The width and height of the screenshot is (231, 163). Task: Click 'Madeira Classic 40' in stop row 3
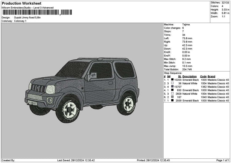[x=218, y=87]
